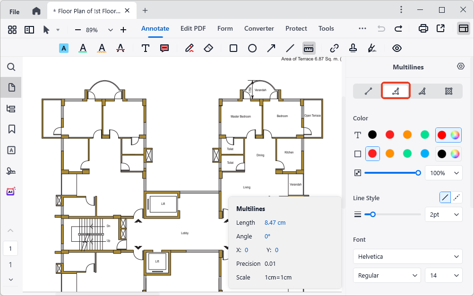Open the File menu
Screen dimensions: 474x296
[15, 11]
